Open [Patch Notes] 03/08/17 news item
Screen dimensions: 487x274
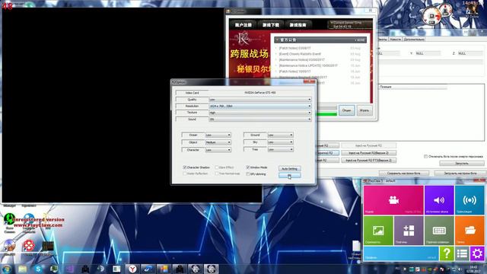tap(294, 48)
